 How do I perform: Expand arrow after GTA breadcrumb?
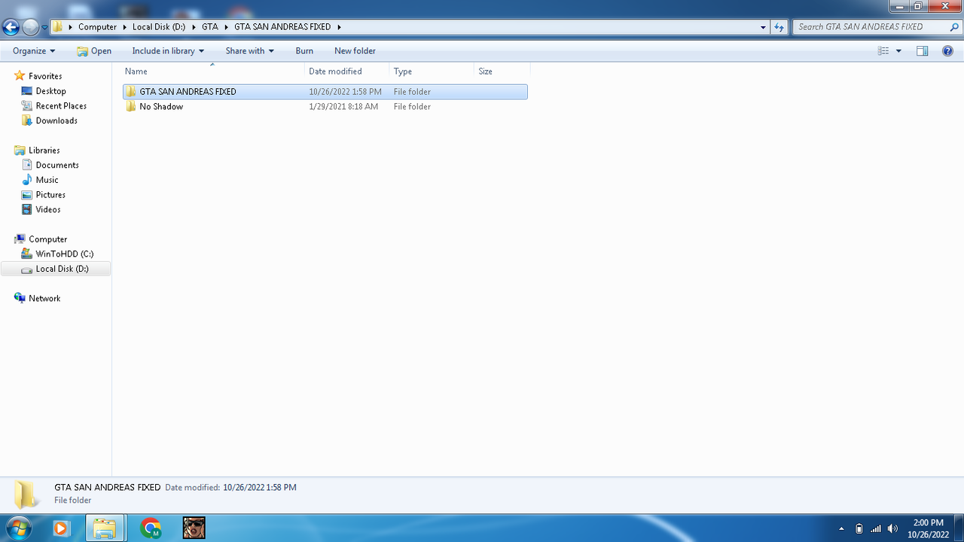pyautogui.click(x=226, y=27)
